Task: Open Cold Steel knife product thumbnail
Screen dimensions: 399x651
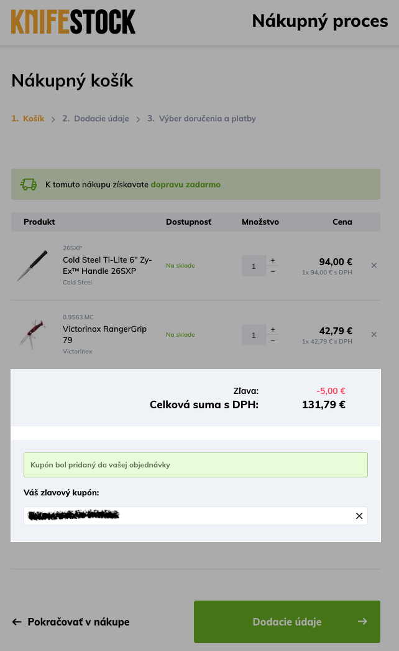Action: (x=32, y=266)
